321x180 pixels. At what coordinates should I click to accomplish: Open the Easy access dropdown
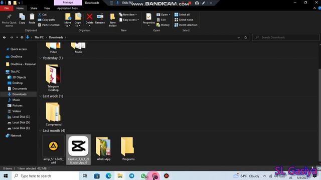coord(129,20)
